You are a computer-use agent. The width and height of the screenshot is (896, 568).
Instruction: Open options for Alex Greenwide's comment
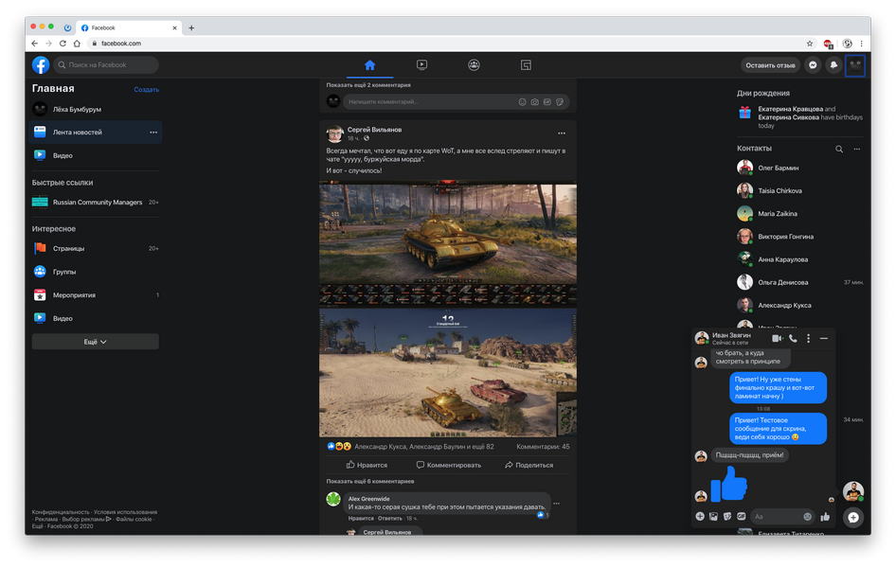(557, 504)
